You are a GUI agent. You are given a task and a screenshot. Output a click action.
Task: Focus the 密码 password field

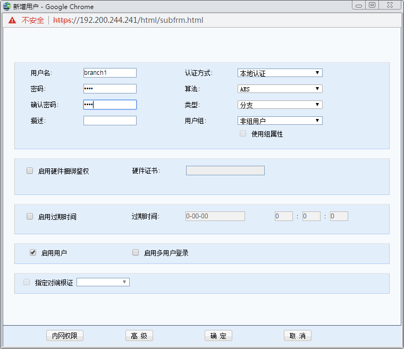pyautogui.click(x=110, y=89)
